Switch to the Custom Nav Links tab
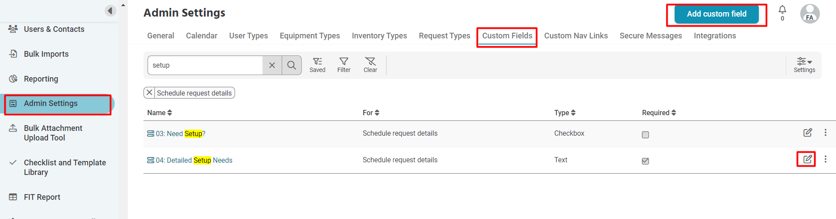The image size is (836, 219). [576, 36]
